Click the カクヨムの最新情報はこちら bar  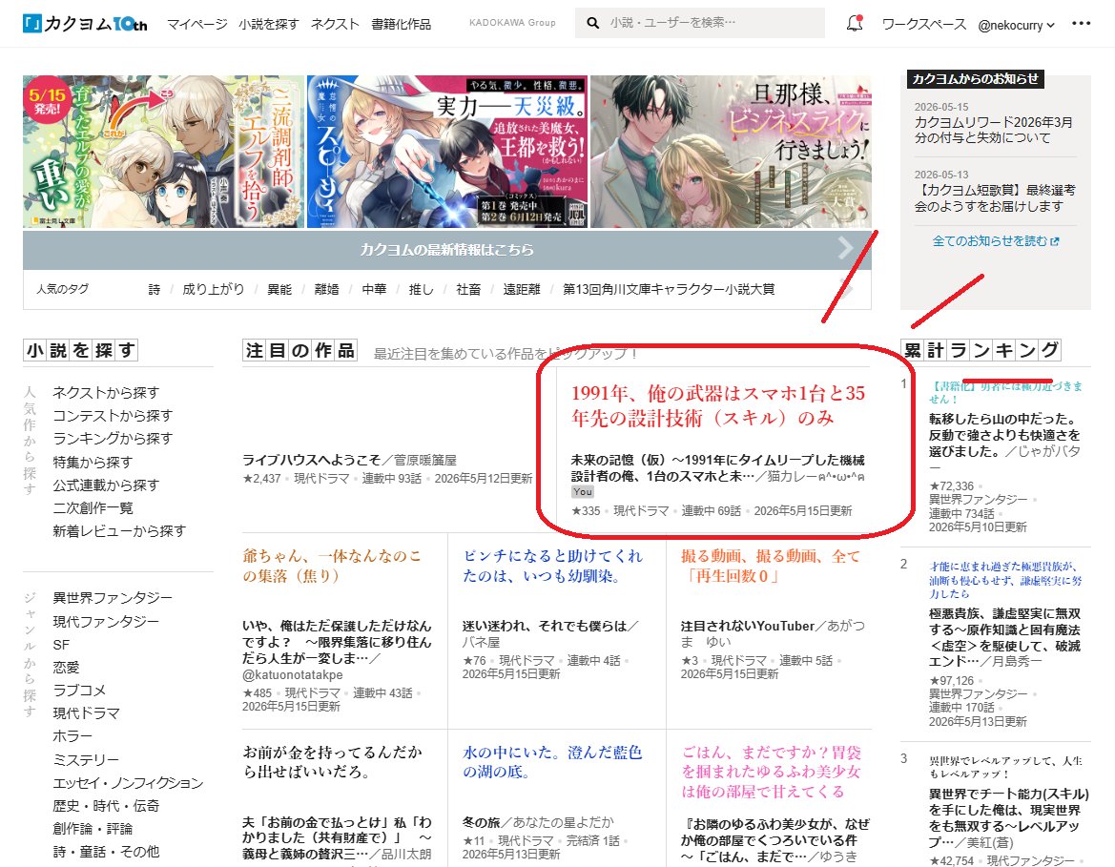coord(446,250)
